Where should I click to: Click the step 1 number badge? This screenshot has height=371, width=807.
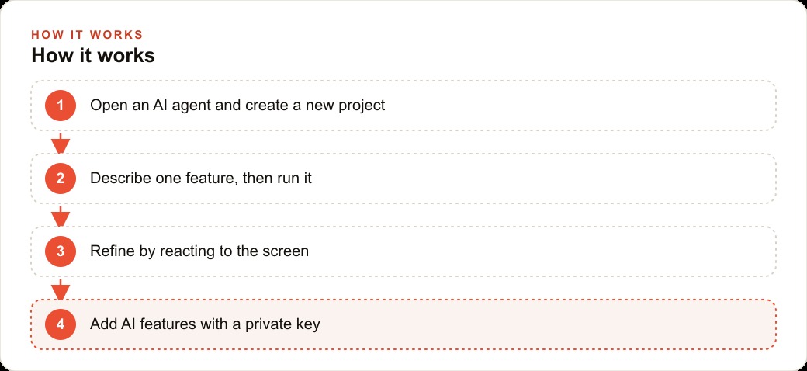(61, 106)
